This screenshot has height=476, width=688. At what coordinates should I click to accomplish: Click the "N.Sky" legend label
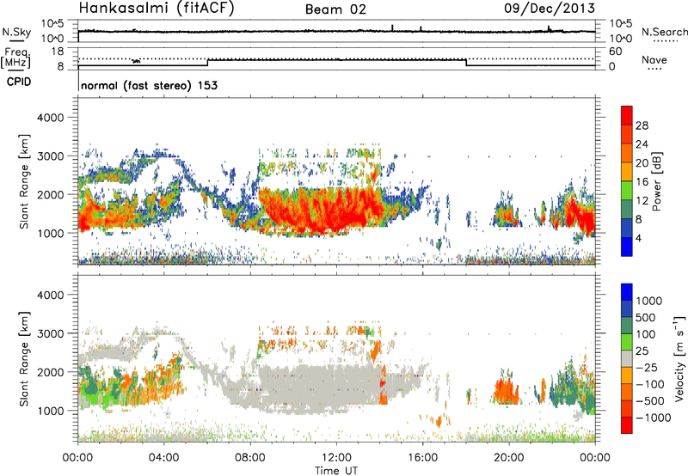tap(16, 32)
